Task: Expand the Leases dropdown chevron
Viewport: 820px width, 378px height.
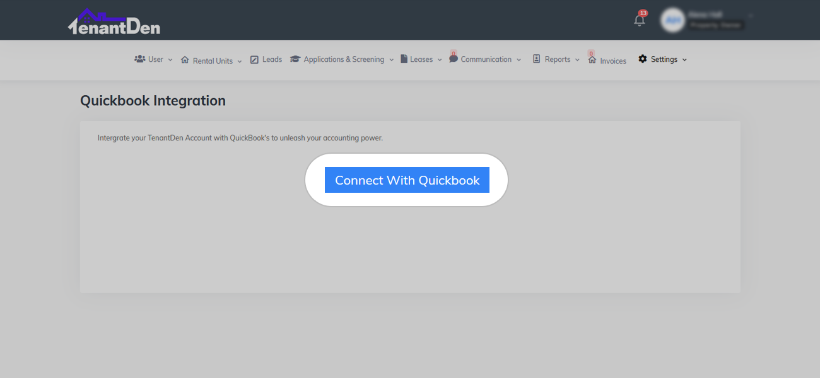Action: [x=440, y=59]
